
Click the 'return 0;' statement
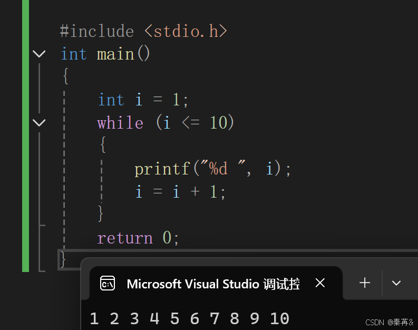(x=138, y=238)
